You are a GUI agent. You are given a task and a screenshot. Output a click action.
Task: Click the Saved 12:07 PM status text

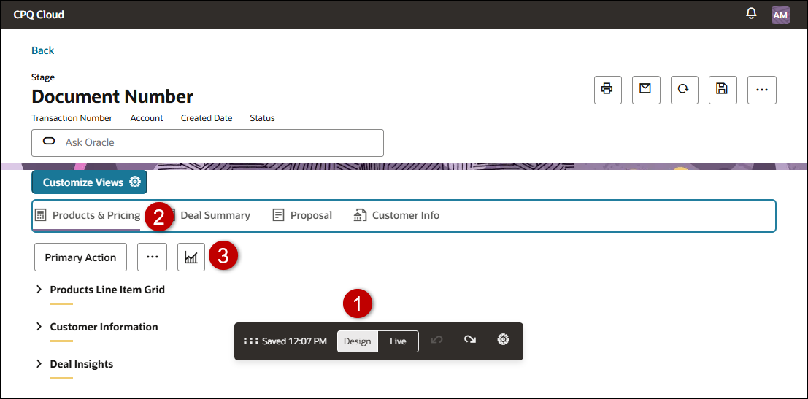(294, 341)
